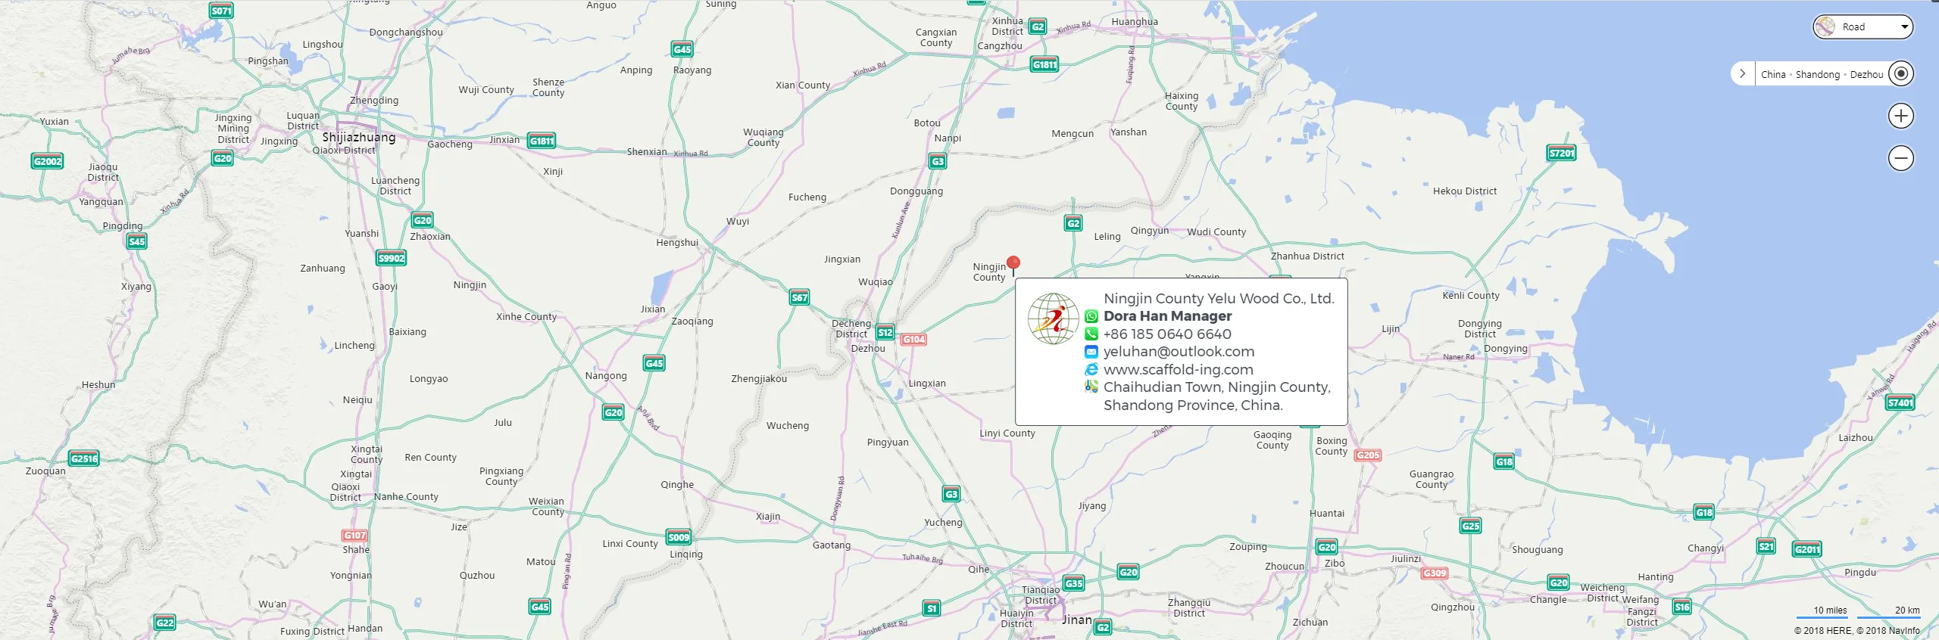Zoom out with the minus button
Viewport: 1939px width, 640px height.
(x=1900, y=158)
